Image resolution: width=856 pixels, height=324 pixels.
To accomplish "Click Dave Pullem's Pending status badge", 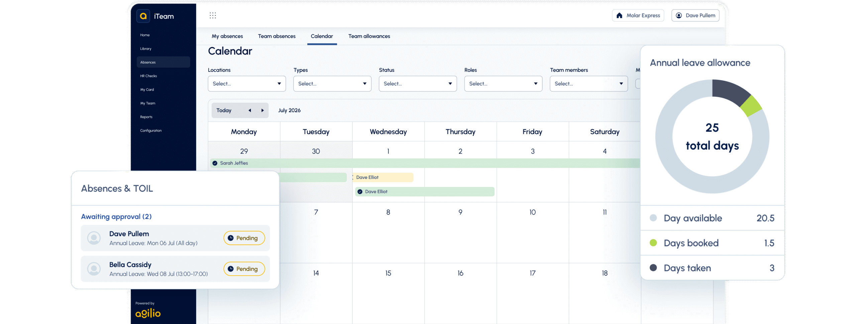I will pyautogui.click(x=244, y=238).
